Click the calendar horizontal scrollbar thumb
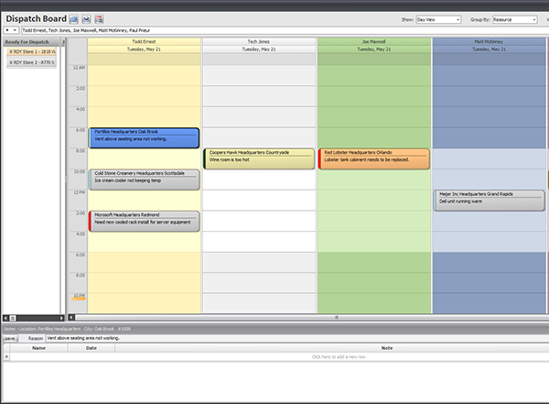 pos(312,317)
